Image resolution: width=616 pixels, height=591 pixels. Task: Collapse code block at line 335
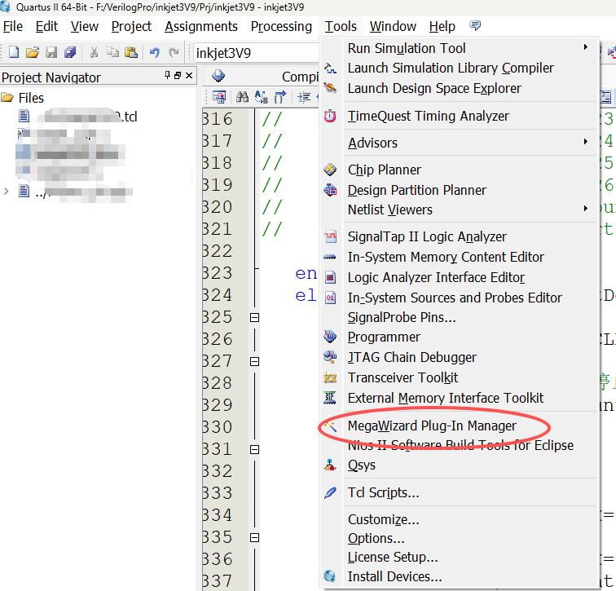[254, 537]
